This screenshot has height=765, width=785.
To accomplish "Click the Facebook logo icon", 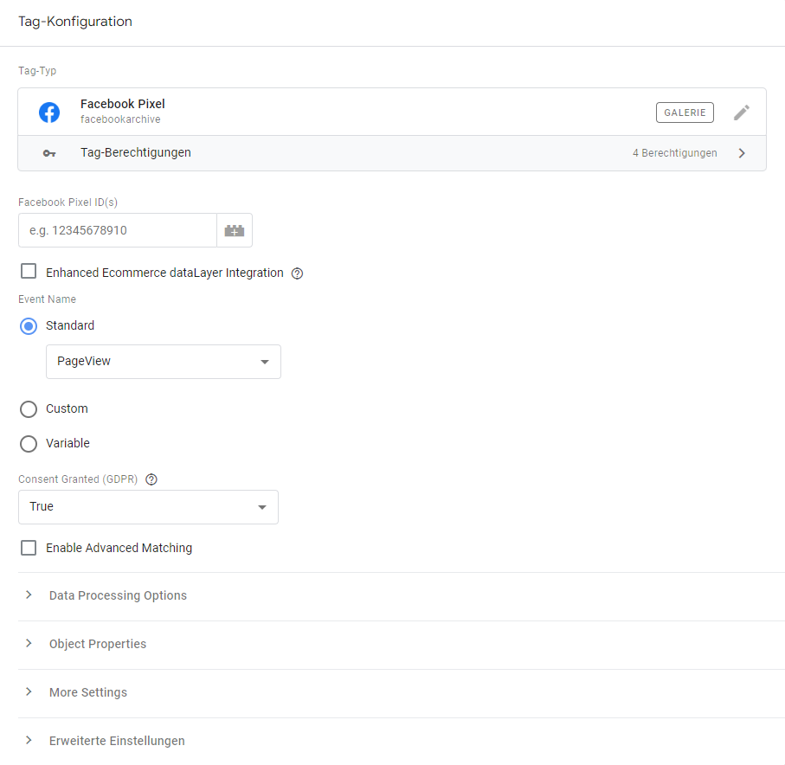I will tap(49, 112).
